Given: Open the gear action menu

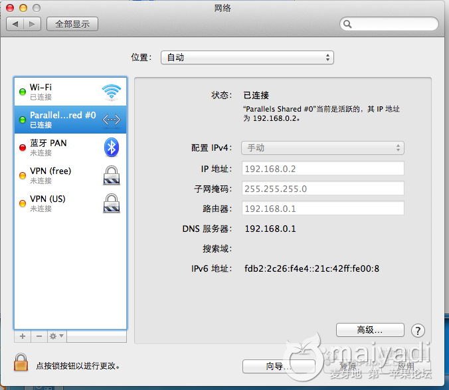Looking at the screenshot, I should tap(56, 336).
